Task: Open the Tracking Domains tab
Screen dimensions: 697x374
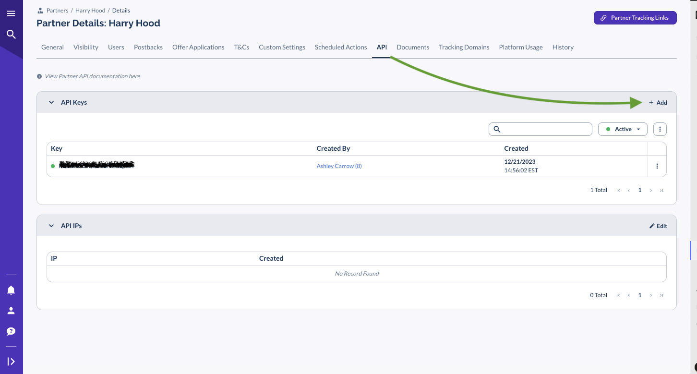Action: (464, 47)
